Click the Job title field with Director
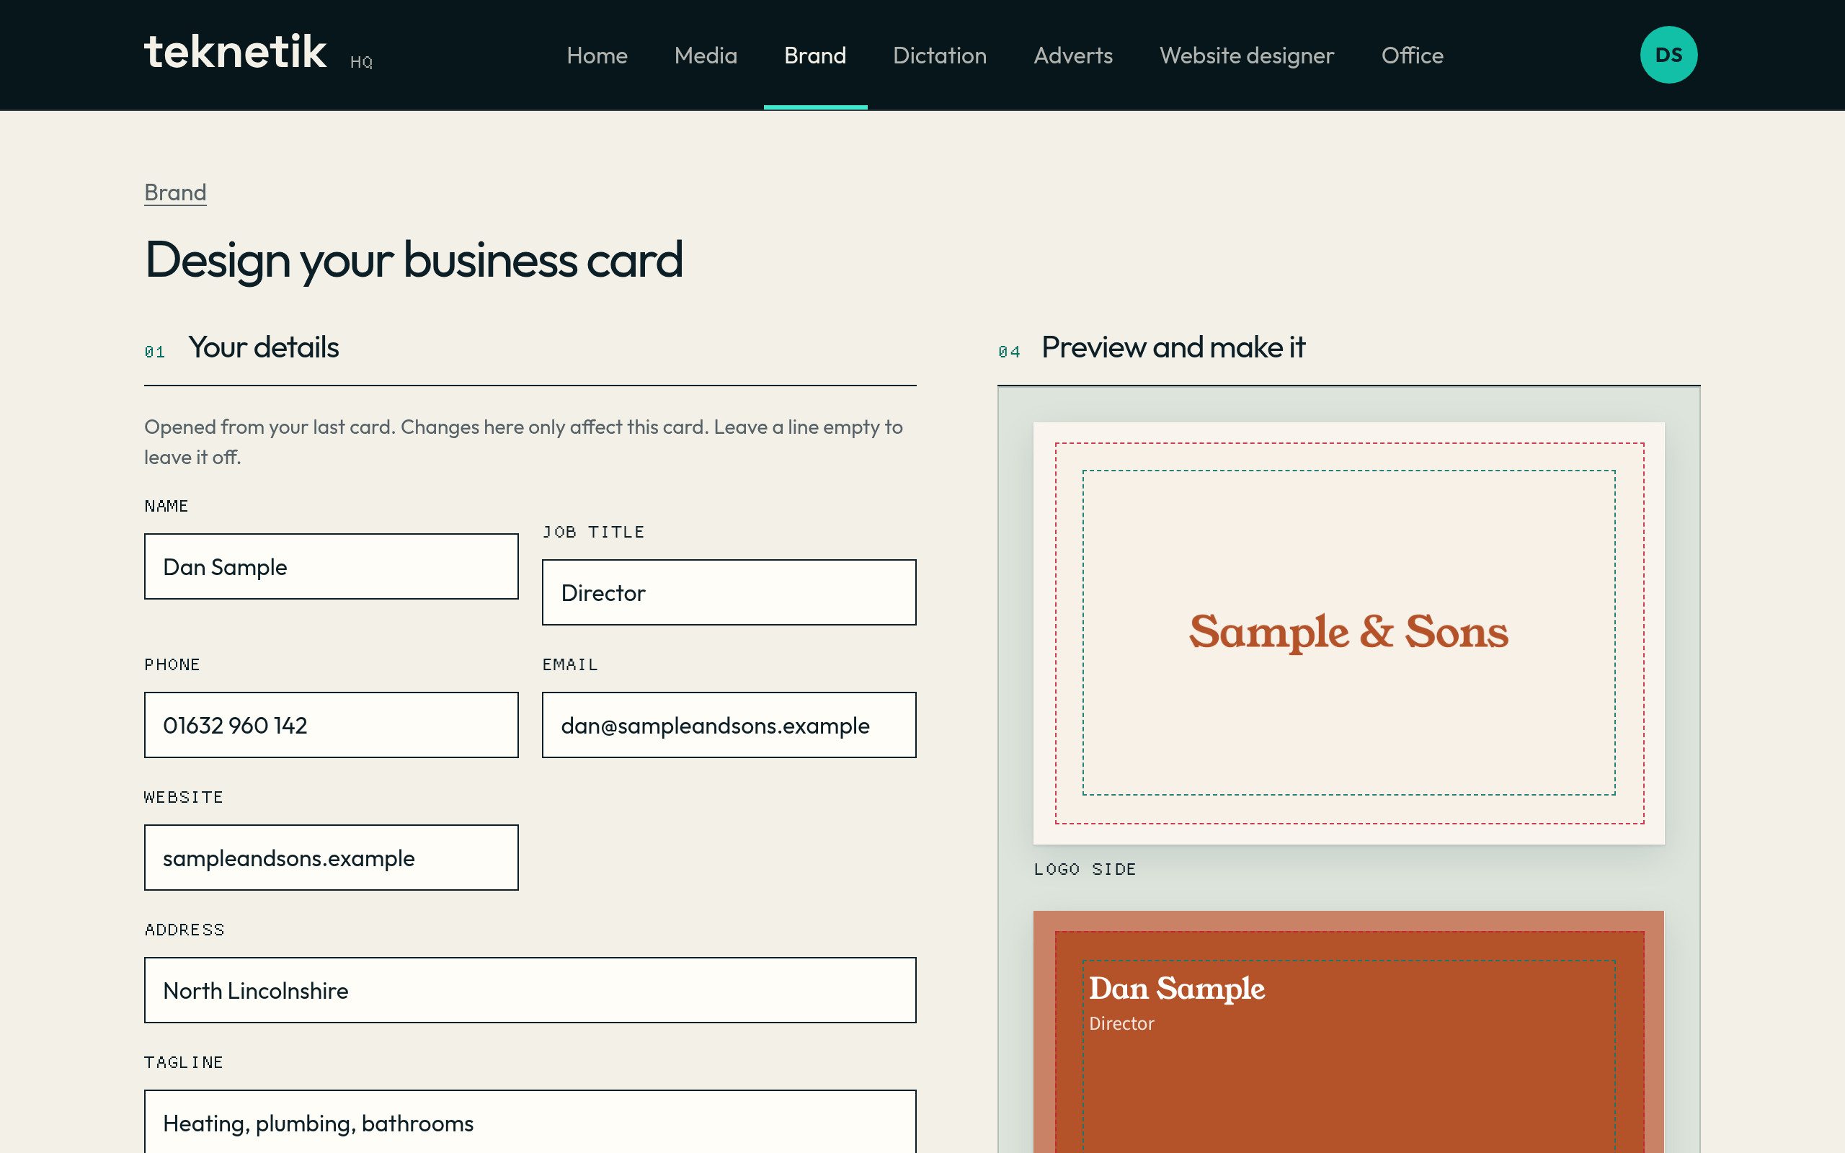 click(x=729, y=592)
